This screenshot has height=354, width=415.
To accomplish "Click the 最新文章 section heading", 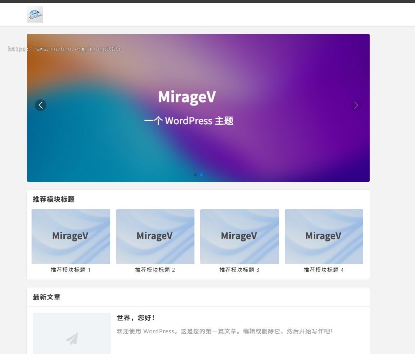I will coord(47,297).
